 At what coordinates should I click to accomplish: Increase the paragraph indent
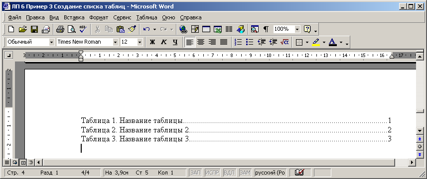[273, 42]
